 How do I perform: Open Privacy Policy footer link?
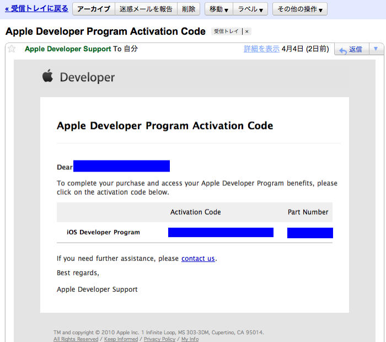pos(159,339)
